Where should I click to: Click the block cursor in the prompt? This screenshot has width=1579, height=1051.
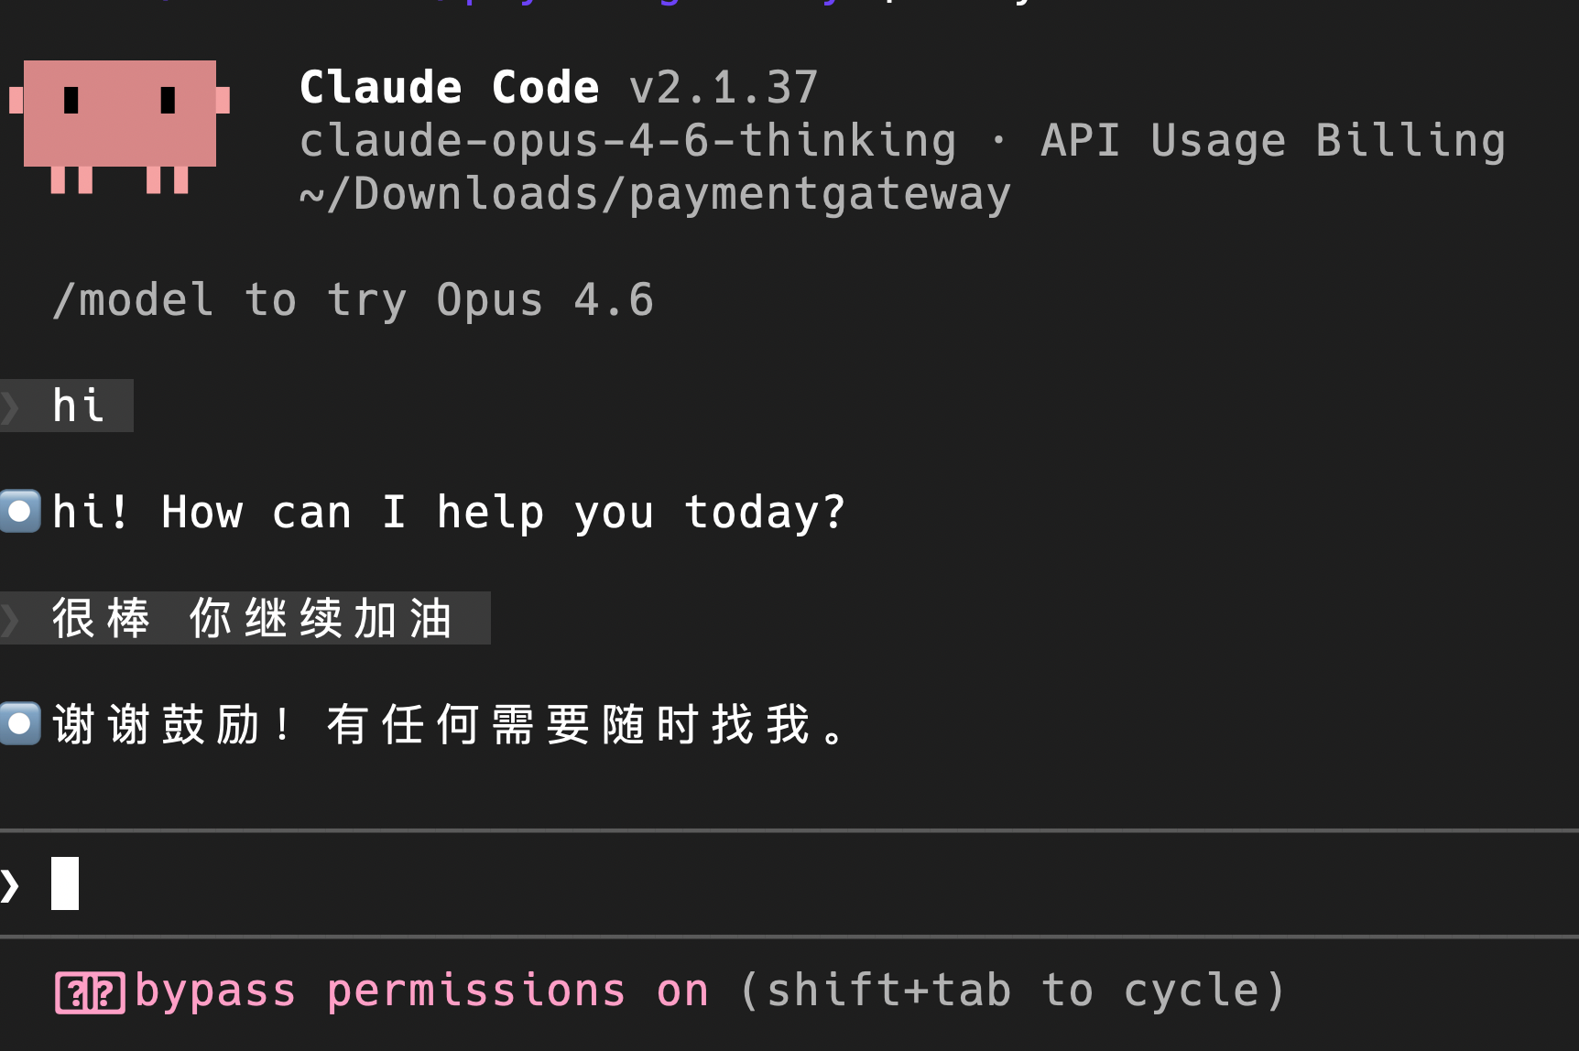click(65, 883)
